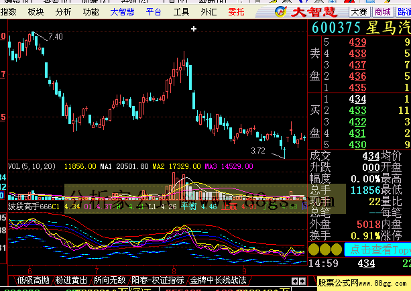411x291 pixels.
Task: Switch to the 粉进黄出 indicator tab
Action: (71, 280)
